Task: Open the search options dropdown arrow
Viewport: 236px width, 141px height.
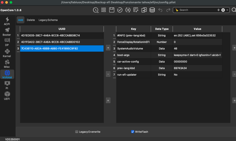Action: tap(227, 10)
